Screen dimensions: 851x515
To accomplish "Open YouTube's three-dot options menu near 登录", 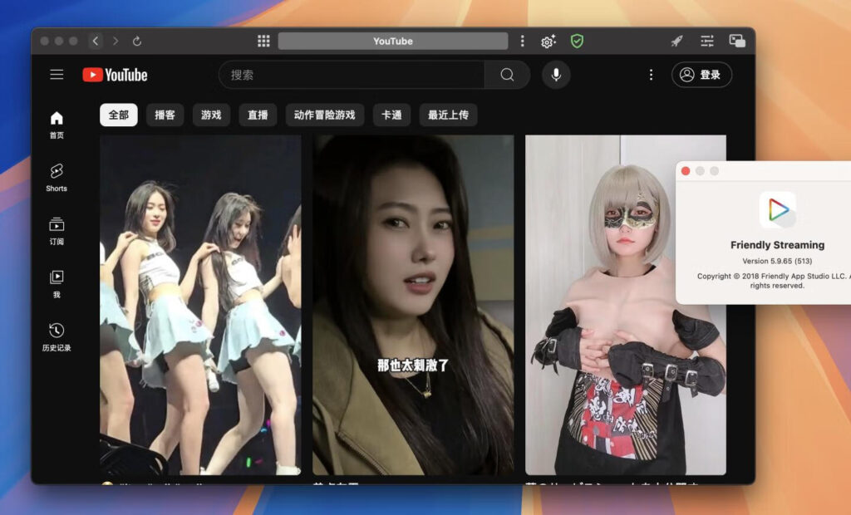I will pyautogui.click(x=651, y=75).
